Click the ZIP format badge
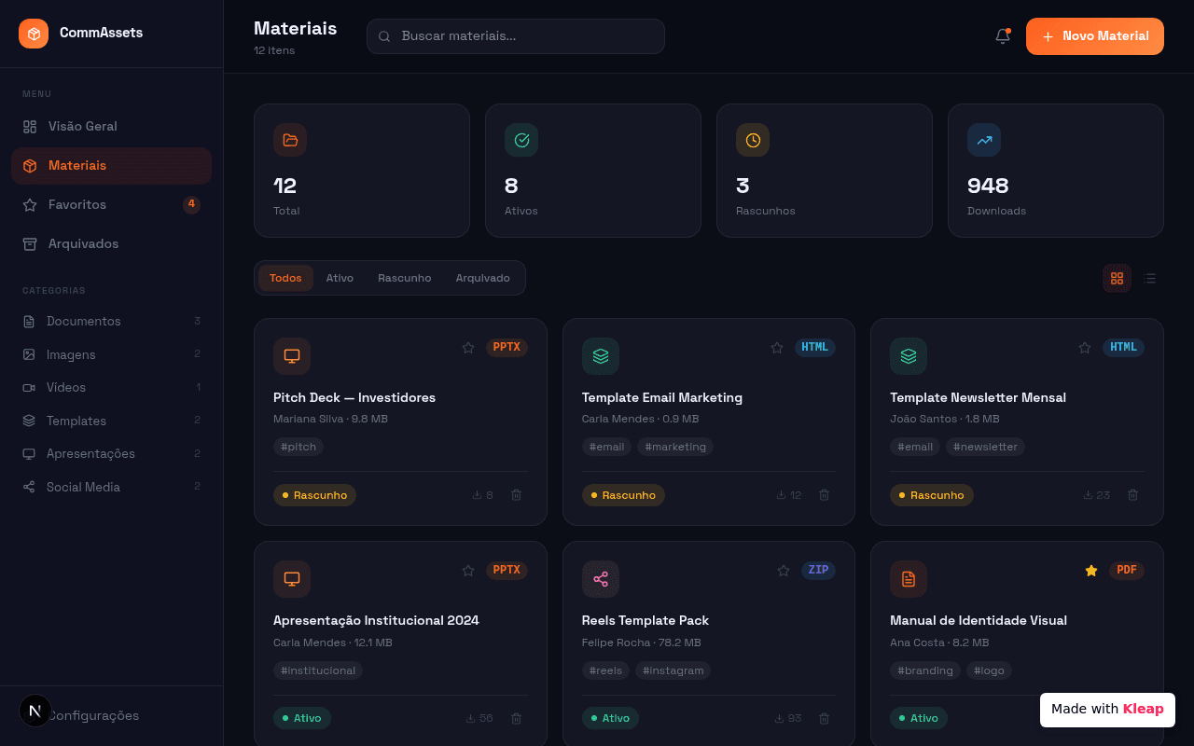Screen dimensions: 1194x746 click(818, 570)
